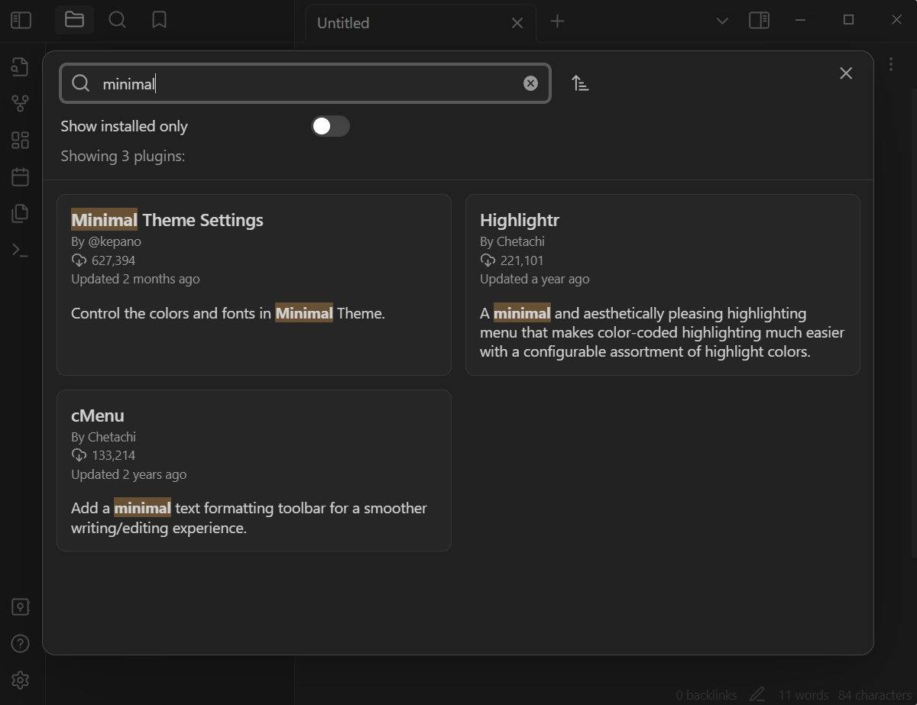Open the search pane magnifier icon
This screenshot has height=705, width=917.
[117, 20]
